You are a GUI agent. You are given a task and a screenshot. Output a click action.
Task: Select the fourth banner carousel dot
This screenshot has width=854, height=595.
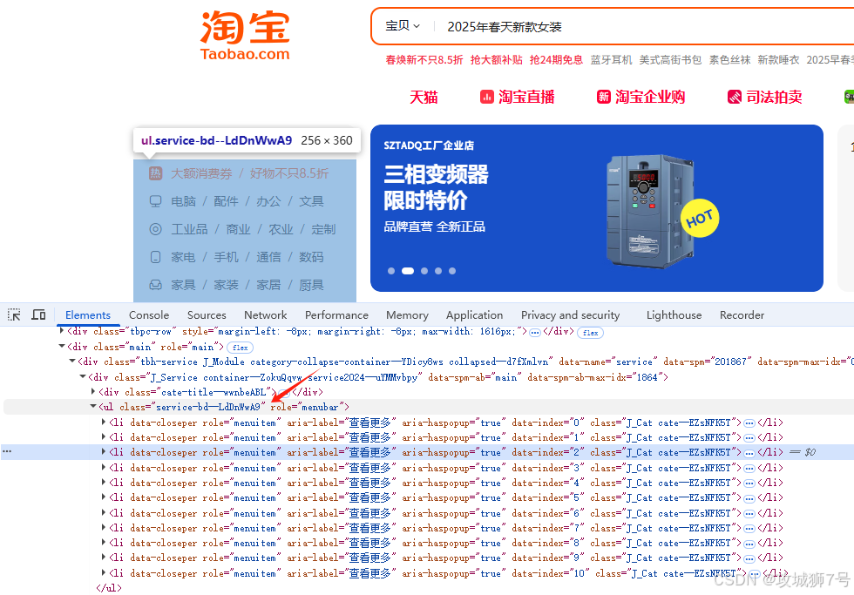point(438,271)
